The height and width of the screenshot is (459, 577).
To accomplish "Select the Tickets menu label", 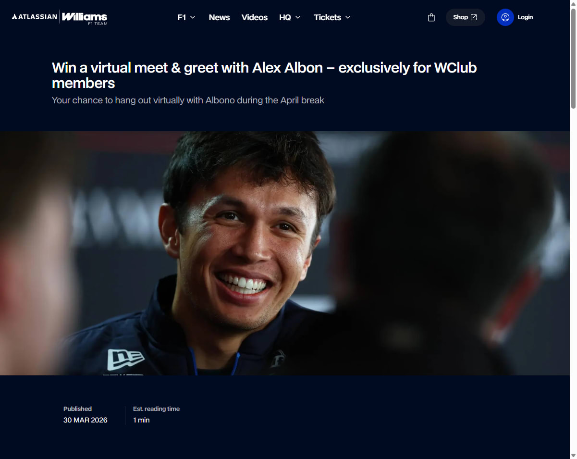I will [x=327, y=17].
